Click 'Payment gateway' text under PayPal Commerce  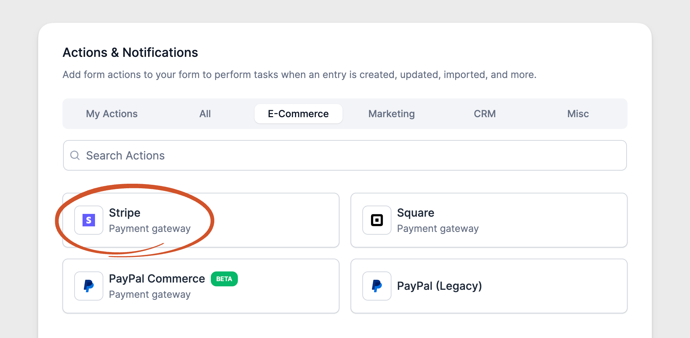coord(150,294)
